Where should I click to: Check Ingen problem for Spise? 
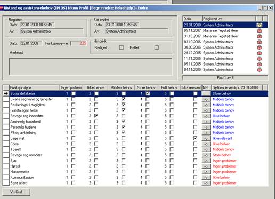point(73,144)
